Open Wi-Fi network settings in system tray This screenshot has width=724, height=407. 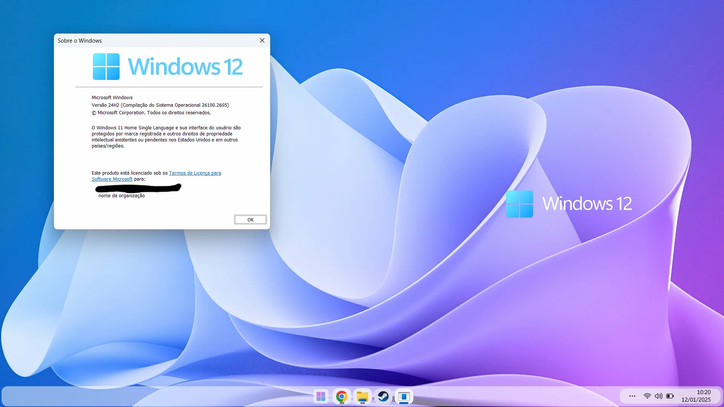point(647,396)
